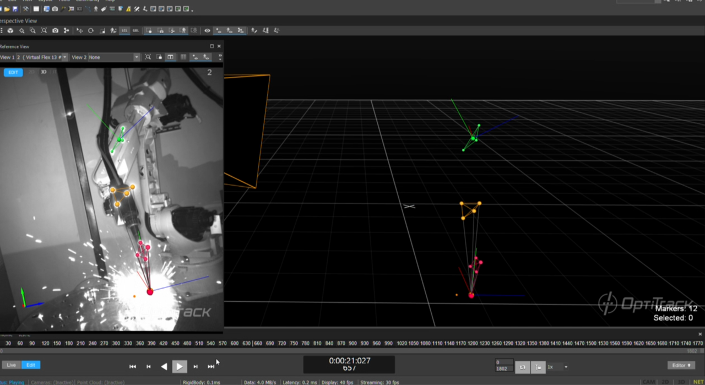Toggle GBL global coordinate mode
Screen dimensions: 705x385
136,31
